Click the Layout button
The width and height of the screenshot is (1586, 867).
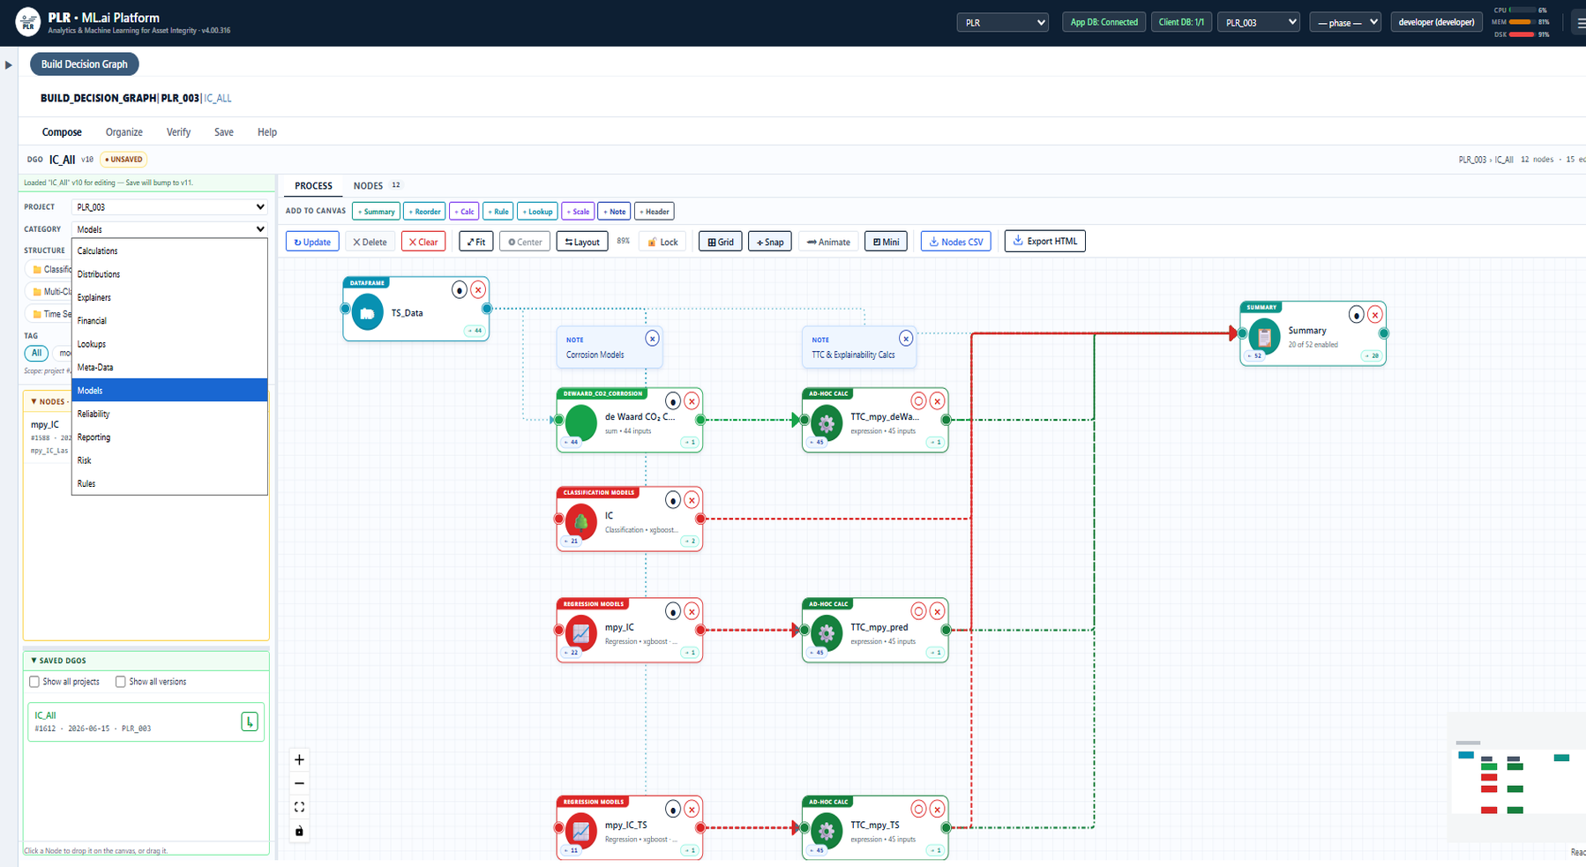(582, 242)
